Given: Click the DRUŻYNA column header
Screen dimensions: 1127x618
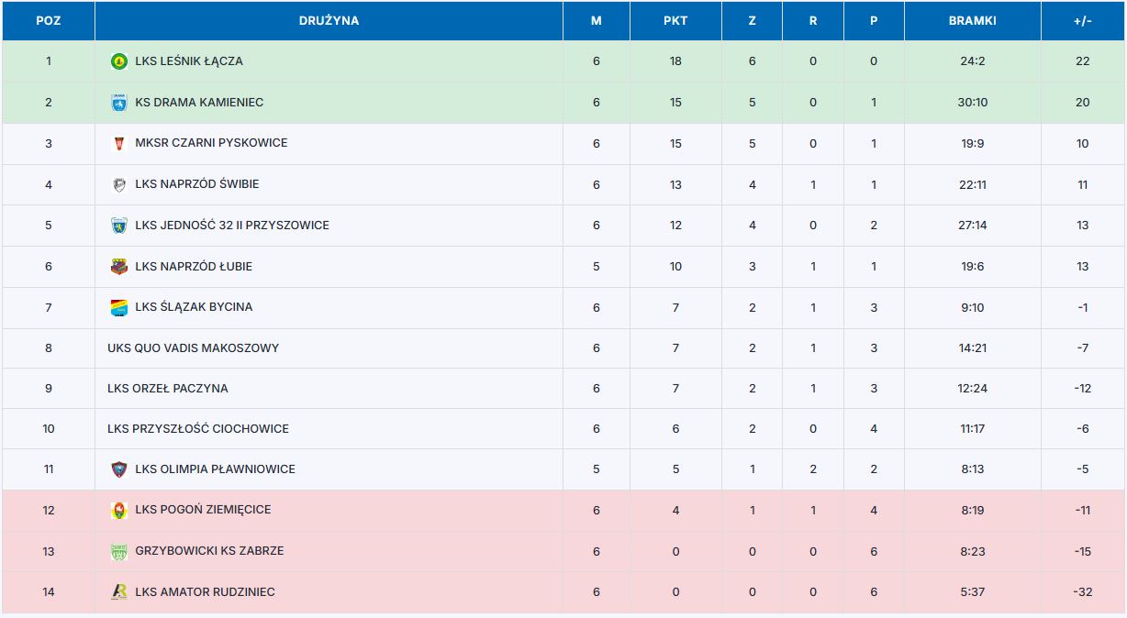Looking at the screenshot, I should click(329, 21).
